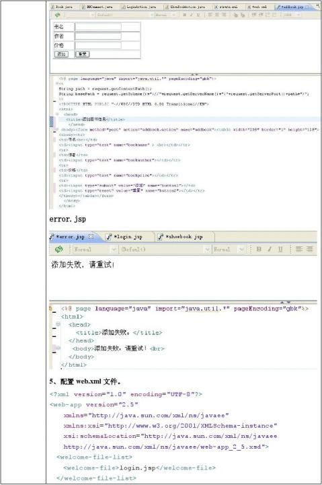Viewport: 322px width, 485px height.
Task: Click the green refresh icon in addbook.jsp toolbar
Action: click(58, 15)
